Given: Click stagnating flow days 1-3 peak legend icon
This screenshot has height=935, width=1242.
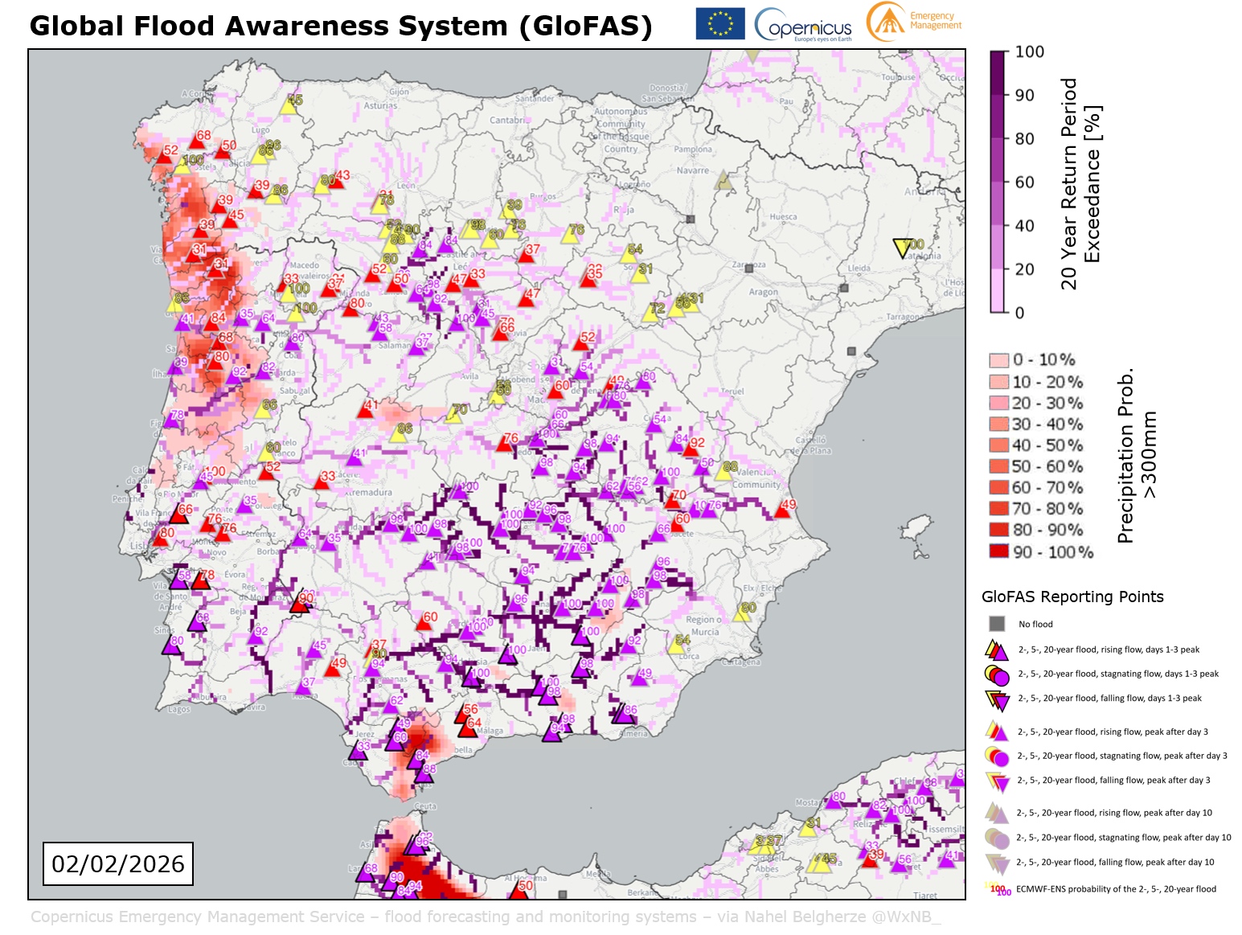Looking at the screenshot, I should 997,675.
